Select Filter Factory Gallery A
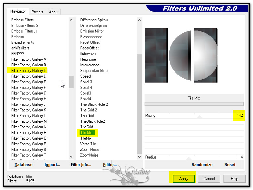 pyautogui.click(x=29, y=59)
